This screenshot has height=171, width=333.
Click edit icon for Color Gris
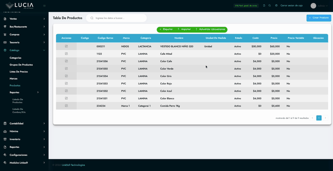tap(66, 76)
